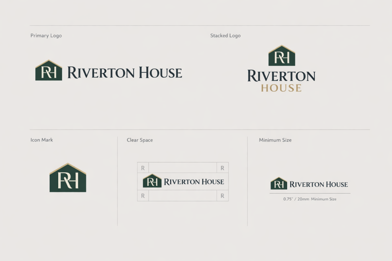This screenshot has height=261, width=392.
Task: Click the top-right R clear space marker
Action: [x=222, y=168]
